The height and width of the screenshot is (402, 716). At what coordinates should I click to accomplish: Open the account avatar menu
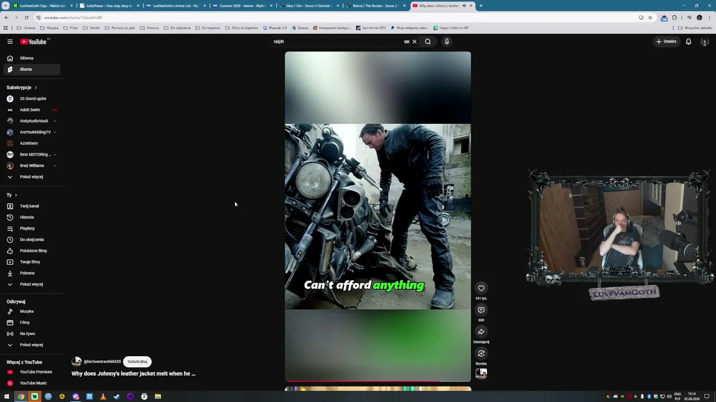pyautogui.click(x=705, y=42)
